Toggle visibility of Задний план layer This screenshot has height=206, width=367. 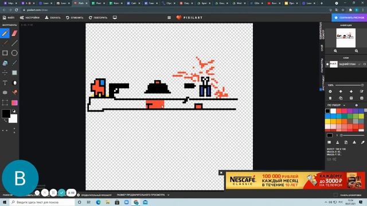click(x=327, y=64)
